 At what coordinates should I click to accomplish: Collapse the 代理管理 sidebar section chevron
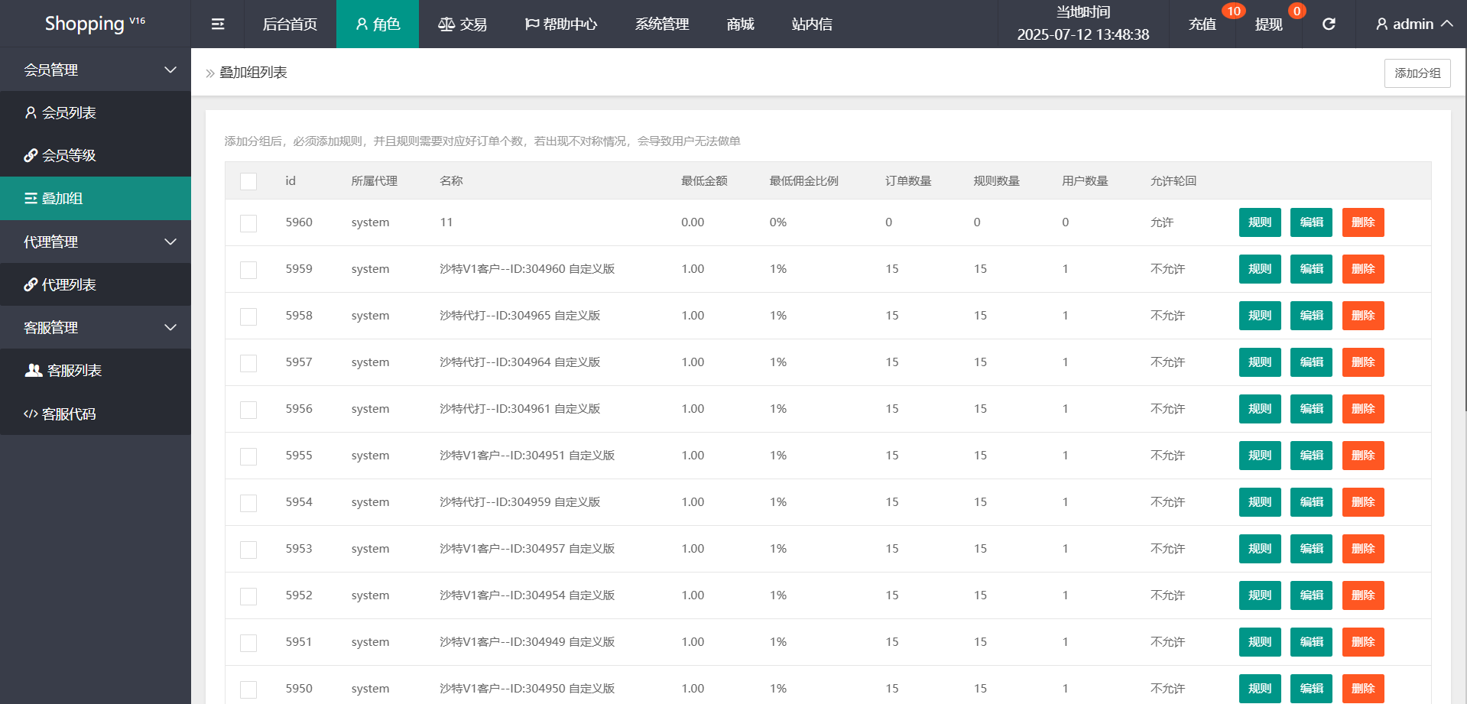(170, 242)
